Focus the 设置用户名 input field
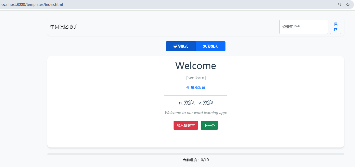The height and width of the screenshot is (167, 355). 304,27
